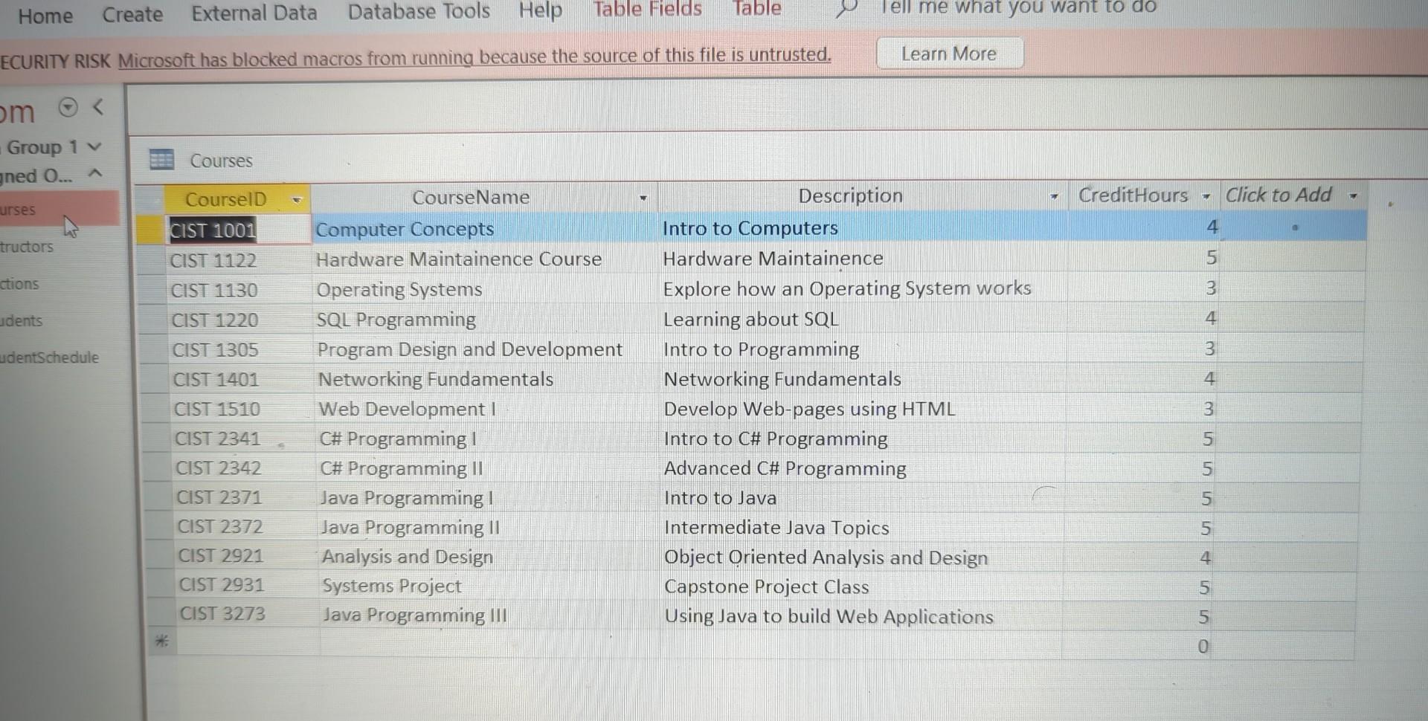Open the Database Tools ribbon tab
The width and height of the screenshot is (1428, 721).
[418, 11]
